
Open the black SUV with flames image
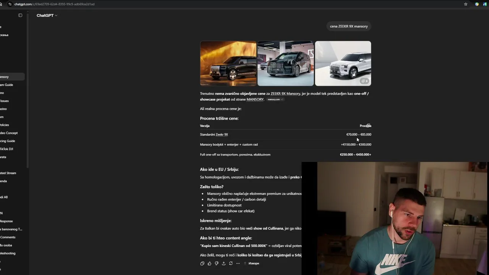(x=228, y=63)
